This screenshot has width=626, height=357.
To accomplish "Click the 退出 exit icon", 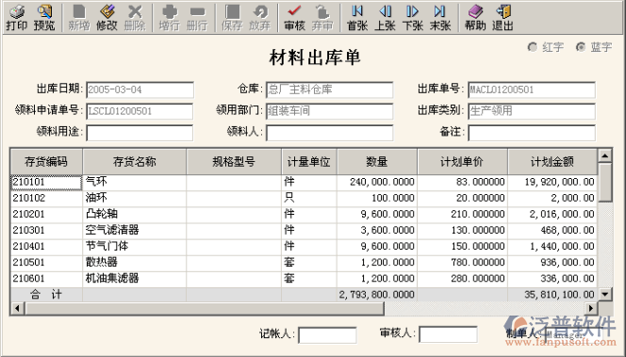I will [502, 18].
